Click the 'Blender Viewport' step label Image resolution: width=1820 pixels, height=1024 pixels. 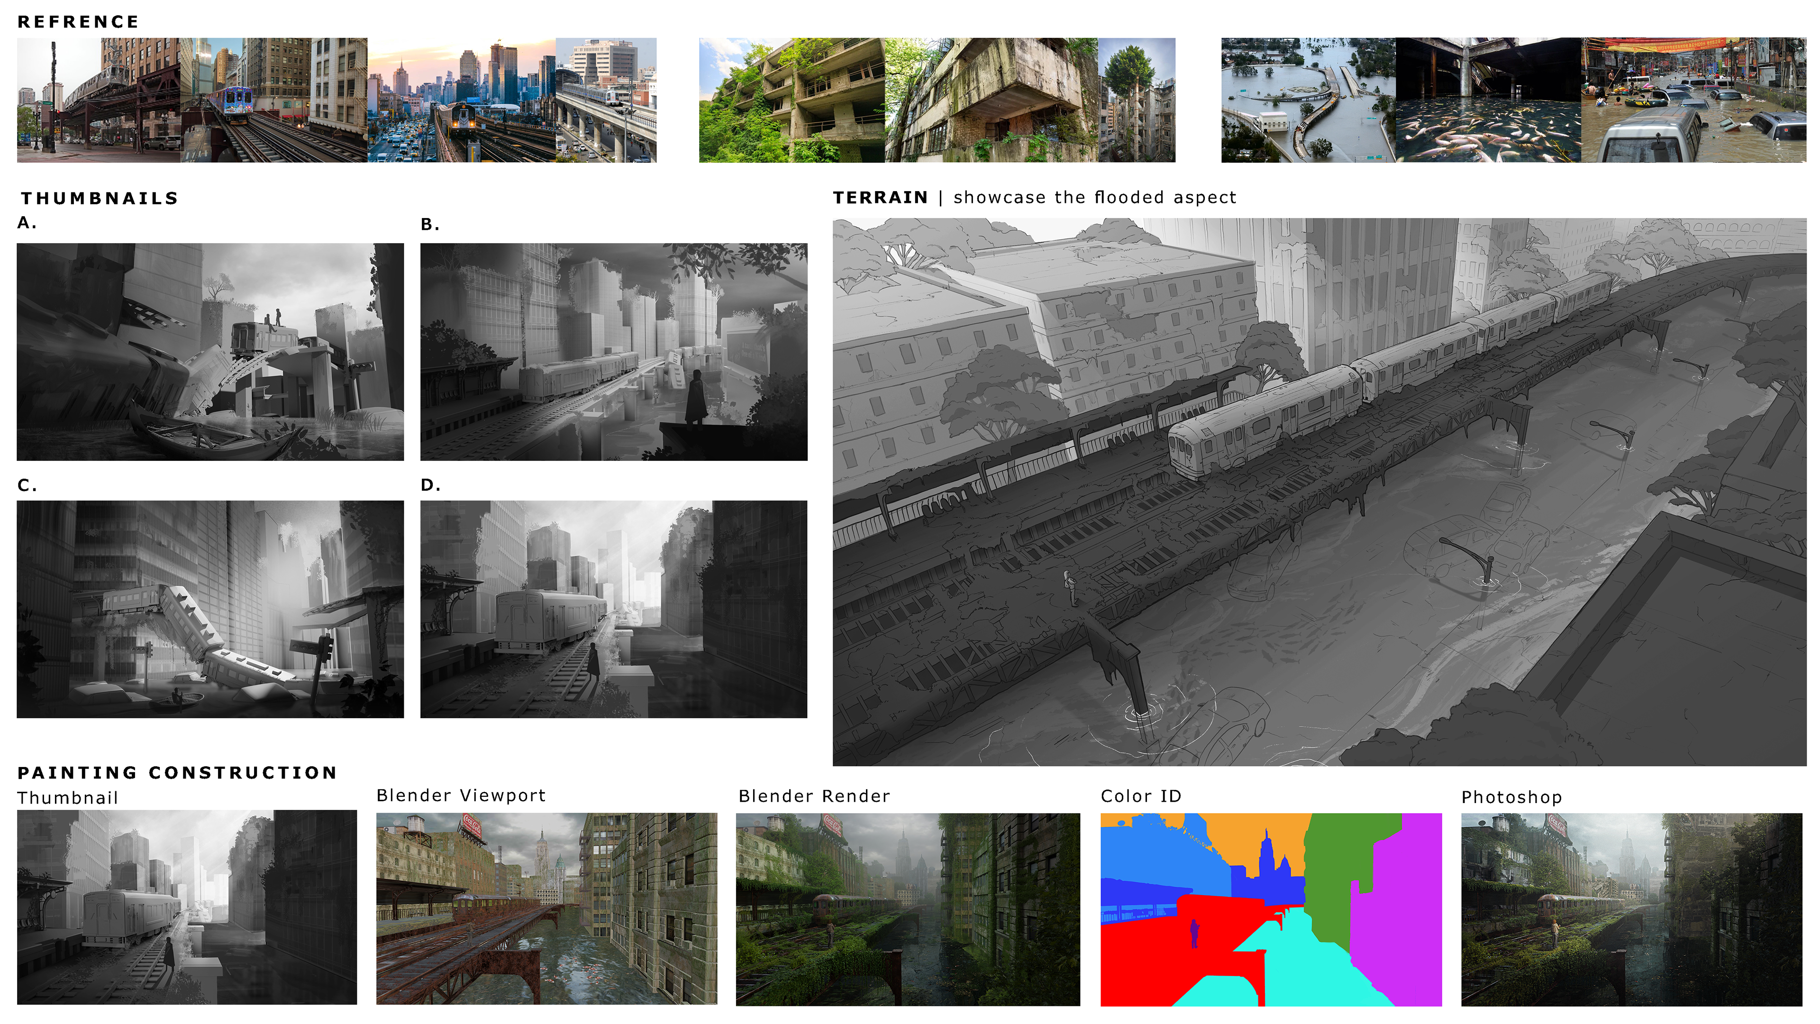pos(461,796)
